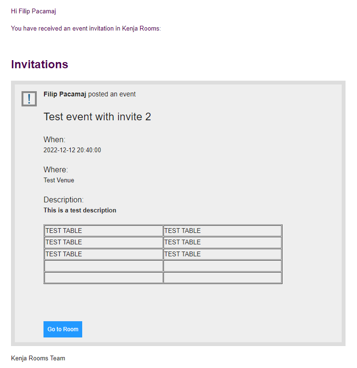Click the Hi Filip Pacamaj greeting
This screenshot has height=368, width=357.
(33, 11)
